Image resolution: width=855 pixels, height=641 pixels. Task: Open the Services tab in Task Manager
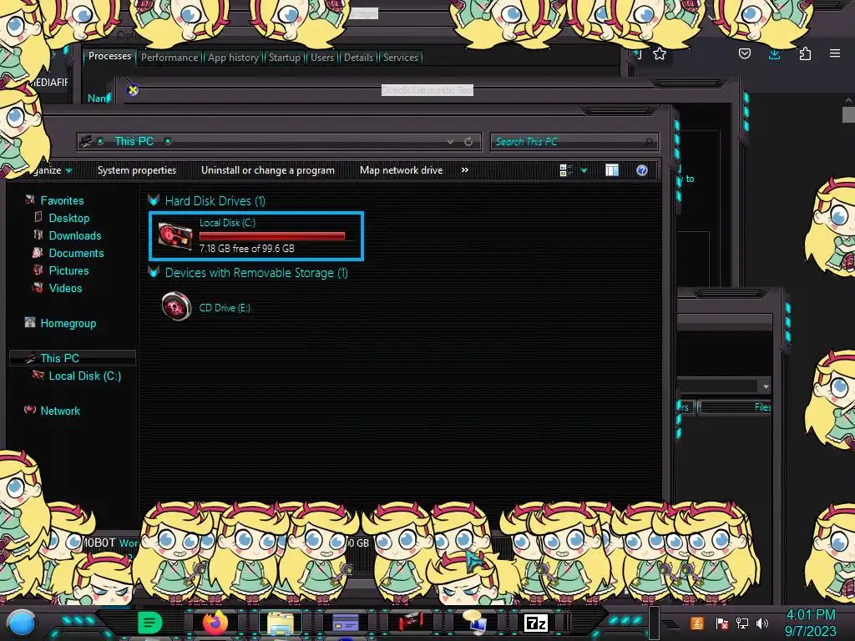[x=400, y=58]
